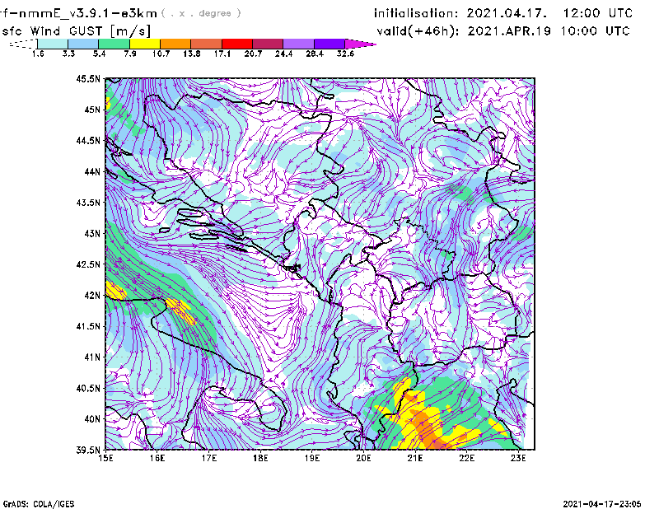Click the "45N" latitude label
This screenshot has width=659, height=509.
coord(92,110)
